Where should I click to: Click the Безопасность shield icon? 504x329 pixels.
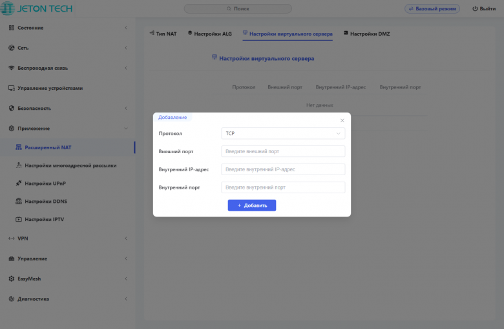click(12, 108)
